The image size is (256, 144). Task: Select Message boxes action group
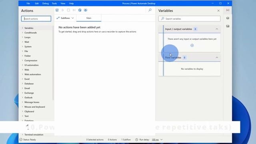point(32,102)
